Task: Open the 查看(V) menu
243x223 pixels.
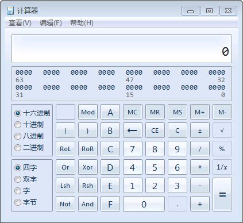Action: coord(20,23)
